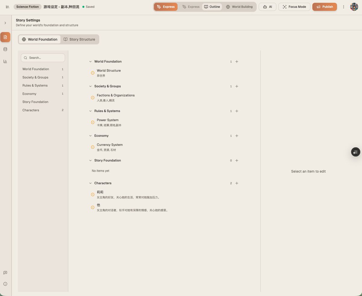Click the Publish button
This screenshot has height=296, width=362.
tap(325, 7)
